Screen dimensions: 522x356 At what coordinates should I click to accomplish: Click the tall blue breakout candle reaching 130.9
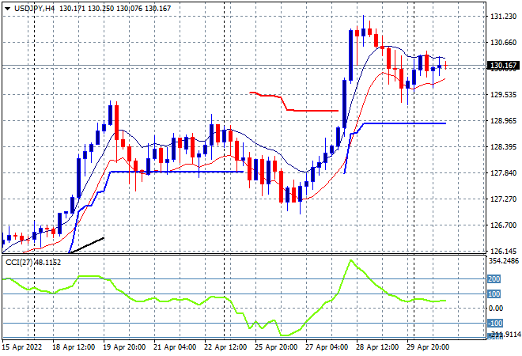pyautogui.click(x=350, y=55)
